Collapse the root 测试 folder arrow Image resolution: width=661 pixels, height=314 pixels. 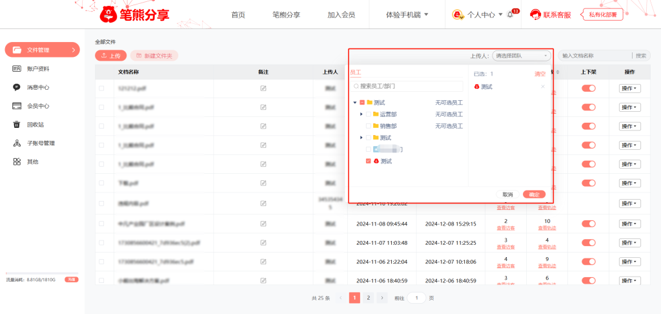pyautogui.click(x=355, y=103)
